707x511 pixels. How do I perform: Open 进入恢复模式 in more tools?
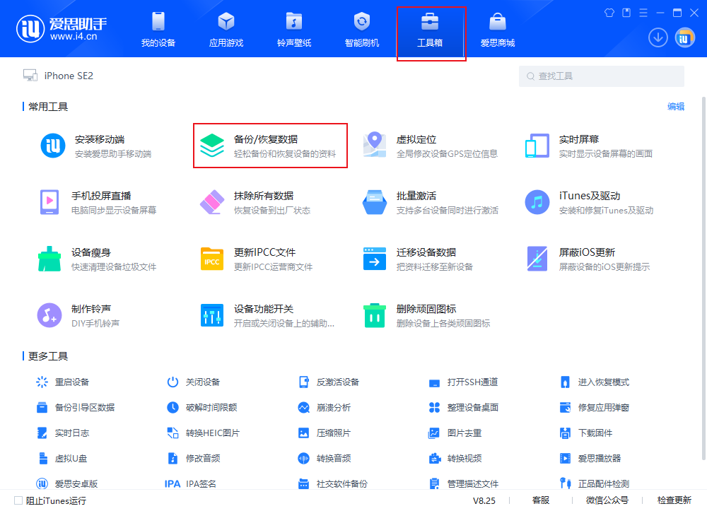tap(602, 382)
